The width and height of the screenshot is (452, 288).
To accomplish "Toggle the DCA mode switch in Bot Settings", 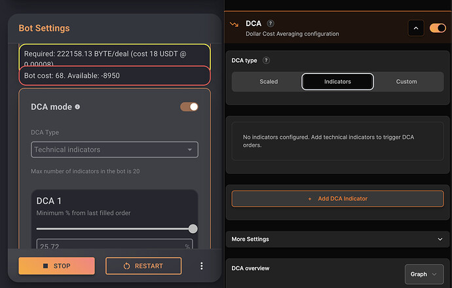I will (189, 107).
